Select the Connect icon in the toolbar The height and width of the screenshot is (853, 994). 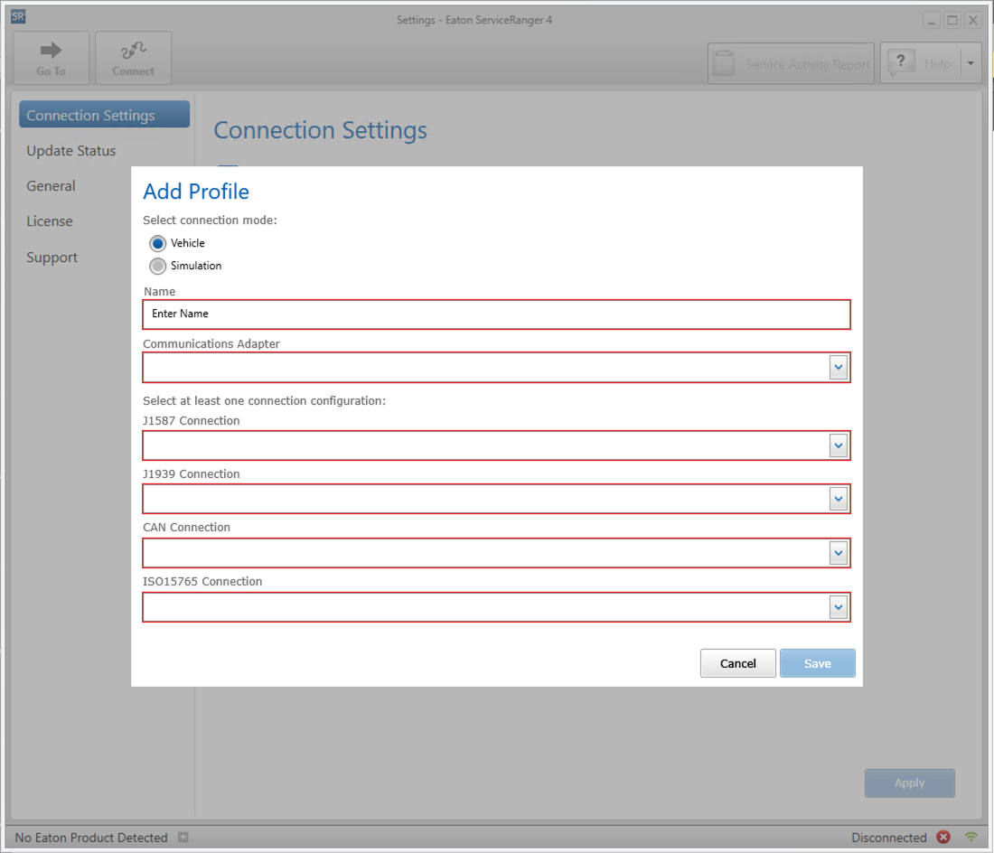(133, 50)
